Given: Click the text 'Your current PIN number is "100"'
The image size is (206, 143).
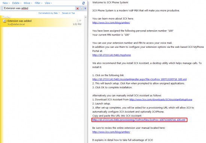Looking at the screenshot, I should [111, 35].
